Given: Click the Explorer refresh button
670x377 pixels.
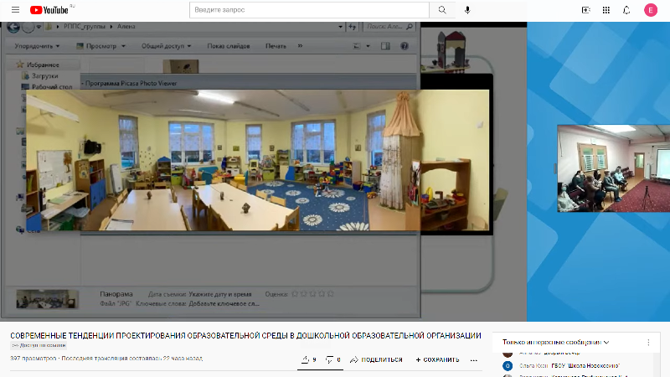Looking at the screenshot, I should pyautogui.click(x=352, y=27).
